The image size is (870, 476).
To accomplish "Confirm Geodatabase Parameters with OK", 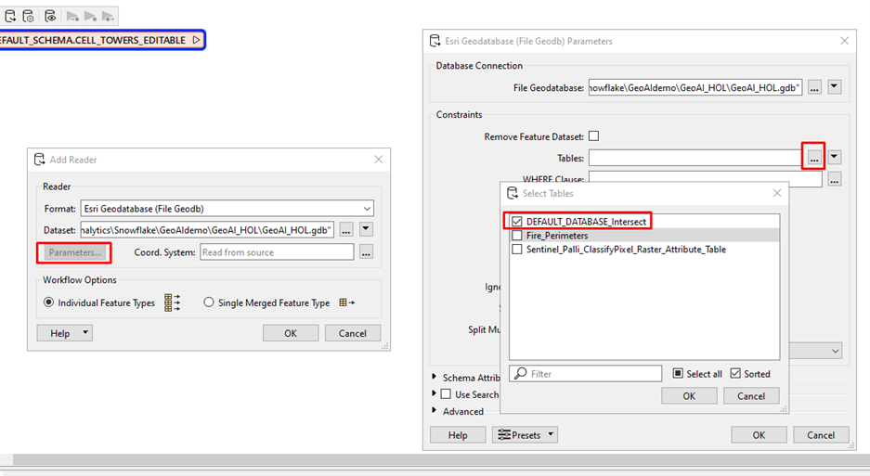I will [x=759, y=435].
